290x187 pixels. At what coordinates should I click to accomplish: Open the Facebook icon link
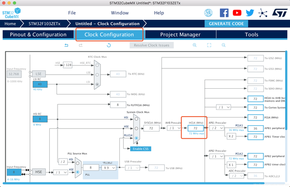click(224, 13)
